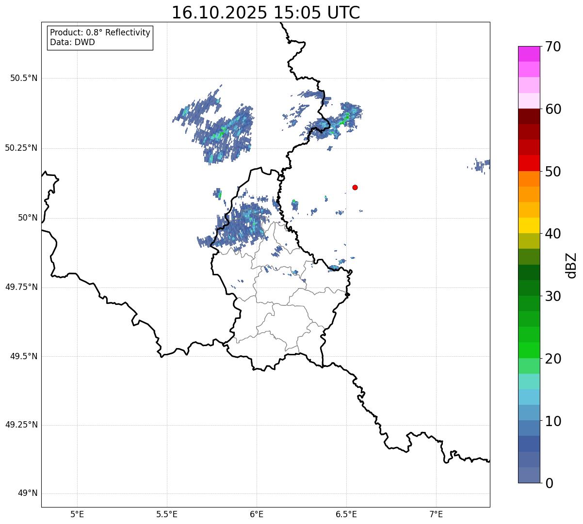Click the colorbar tick label 50
Viewport: 583px width, 524px height.
(x=553, y=172)
